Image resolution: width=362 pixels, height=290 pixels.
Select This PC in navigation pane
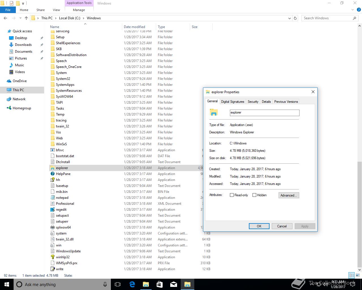coord(22,90)
